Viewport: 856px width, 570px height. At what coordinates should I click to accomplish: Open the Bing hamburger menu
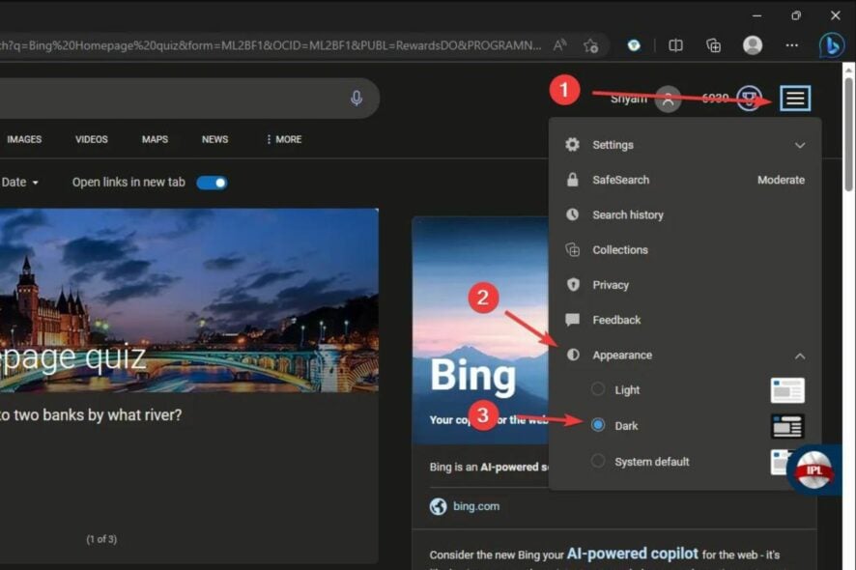point(793,98)
